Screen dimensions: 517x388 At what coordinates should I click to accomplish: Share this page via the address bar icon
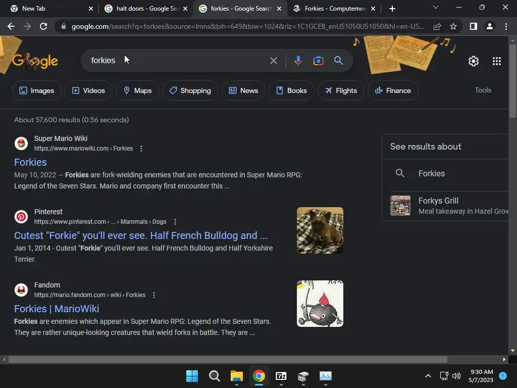click(437, 26)
